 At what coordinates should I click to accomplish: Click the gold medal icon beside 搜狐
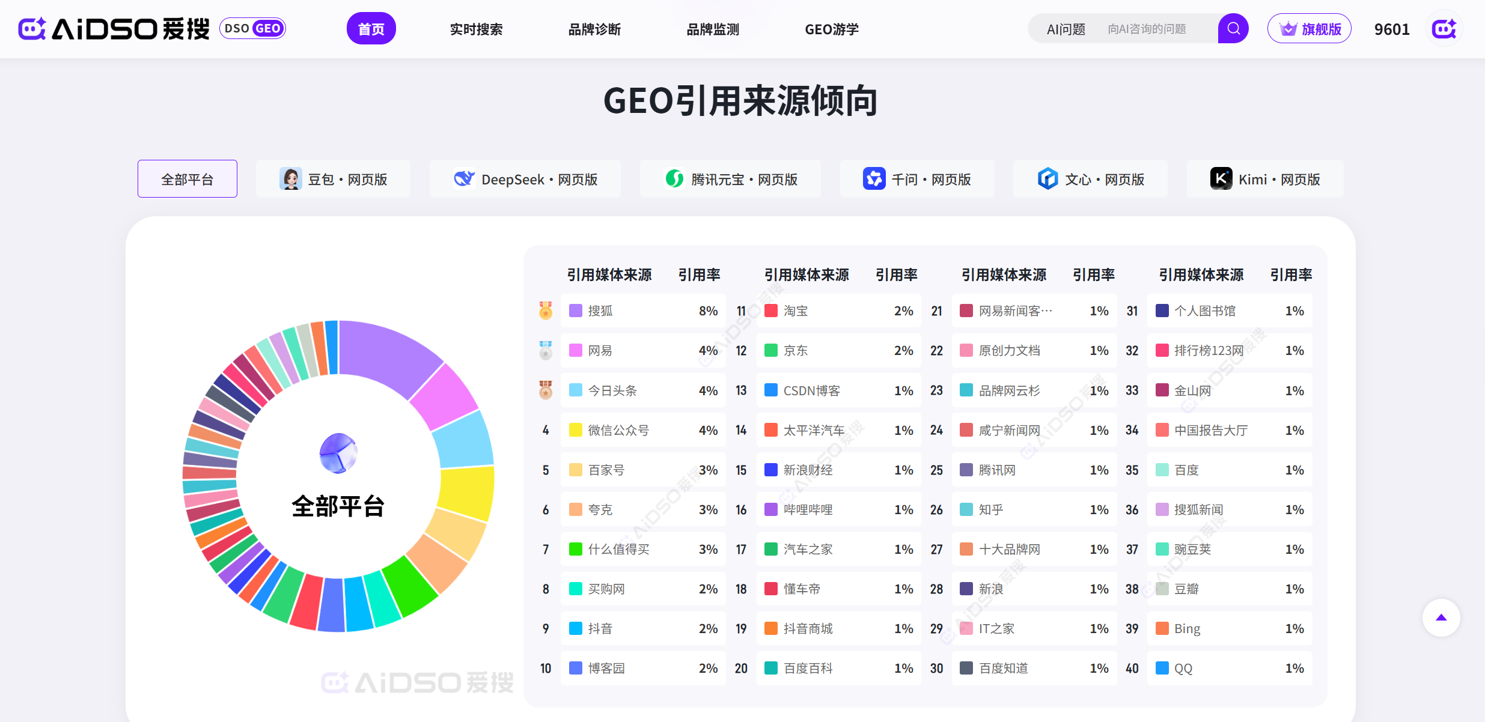coord(545,311)
